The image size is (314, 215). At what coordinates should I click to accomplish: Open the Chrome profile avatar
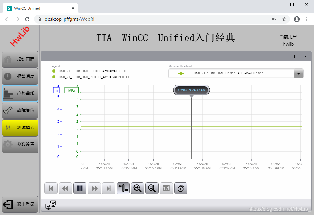click(297, 19)
